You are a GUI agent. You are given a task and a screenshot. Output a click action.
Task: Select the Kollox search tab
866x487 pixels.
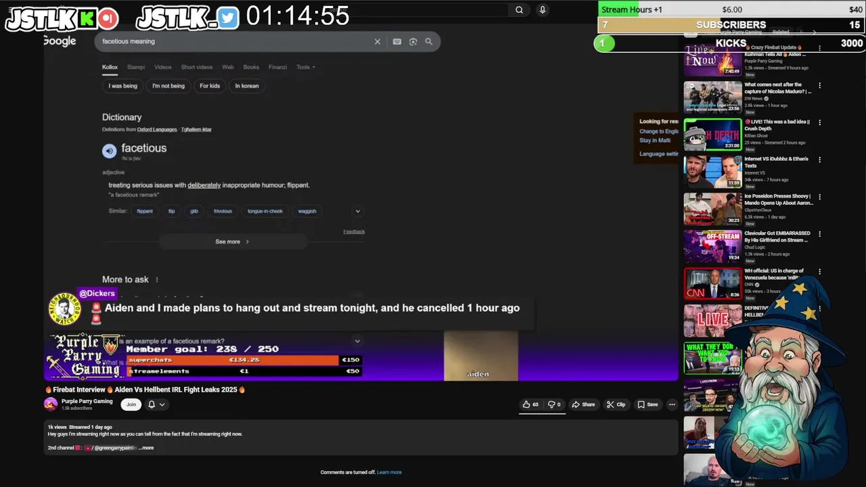(110, 67)
